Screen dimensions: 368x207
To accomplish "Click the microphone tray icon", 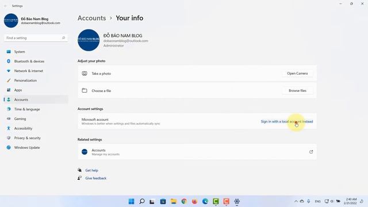I will (x=309, y=201).
